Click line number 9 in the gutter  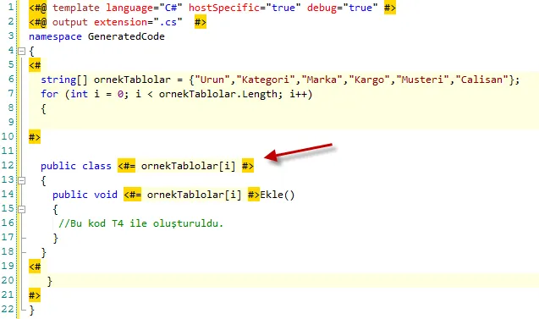point(11,123)
